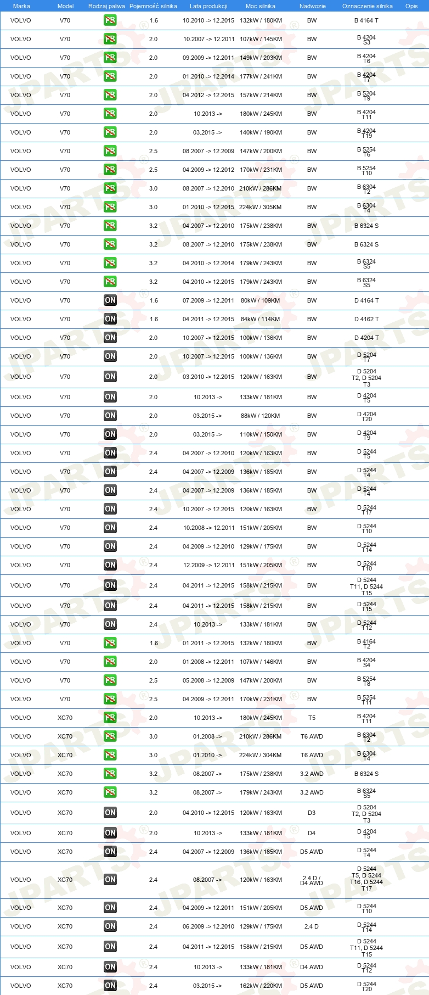Click the PB icon in the B 5254 T11 row
This screenshot has width=429, height=995.
110,699
